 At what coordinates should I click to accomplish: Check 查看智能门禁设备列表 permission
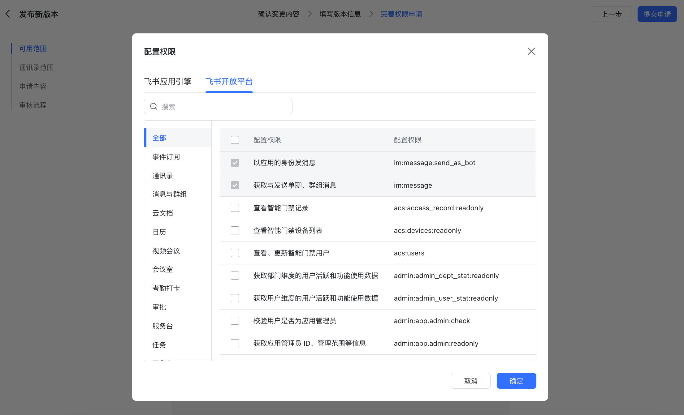point(235,230)
